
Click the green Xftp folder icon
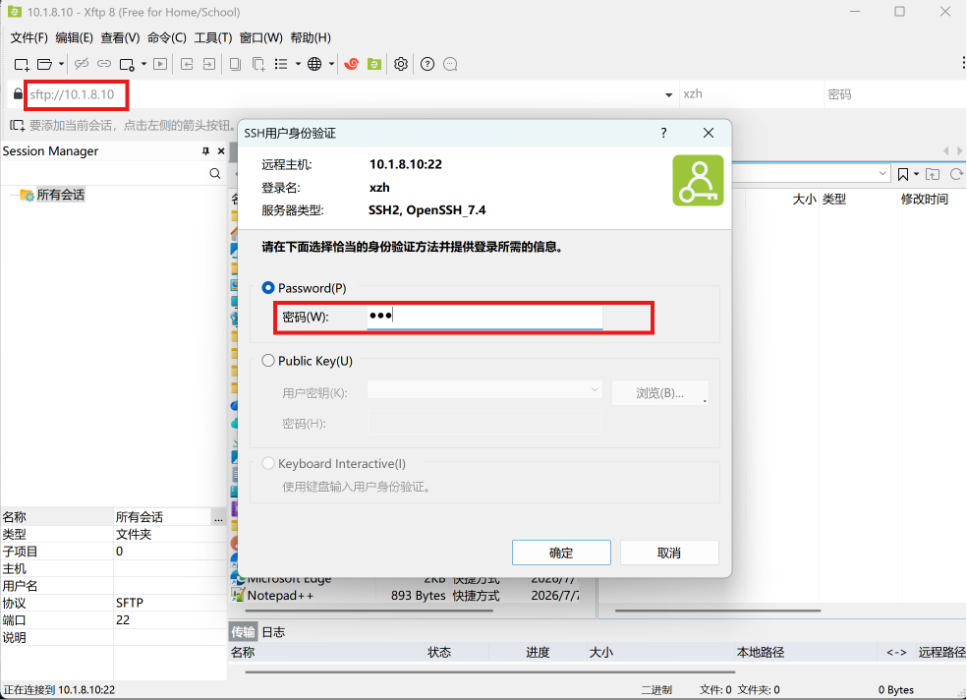point(374,64)
